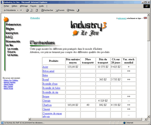Expand the Précédente history dropdown arrow
151x125 pixels.
pyautogui.click(x=18, y=10)
